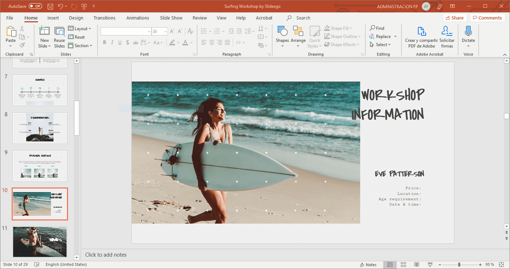Toggle Italic formatting
This screenshot has width=510, height=269.
pos(112,43)
